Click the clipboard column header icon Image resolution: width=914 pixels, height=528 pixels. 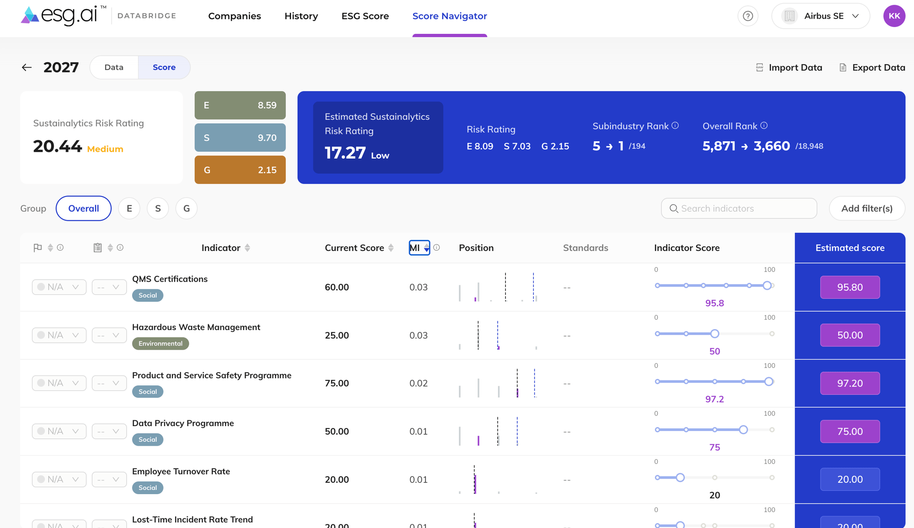click(97, 248)
